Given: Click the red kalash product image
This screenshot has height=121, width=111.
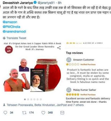Looking at the screenshot, I should (x=49, y=75).
